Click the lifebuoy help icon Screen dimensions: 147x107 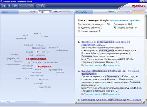43,6
